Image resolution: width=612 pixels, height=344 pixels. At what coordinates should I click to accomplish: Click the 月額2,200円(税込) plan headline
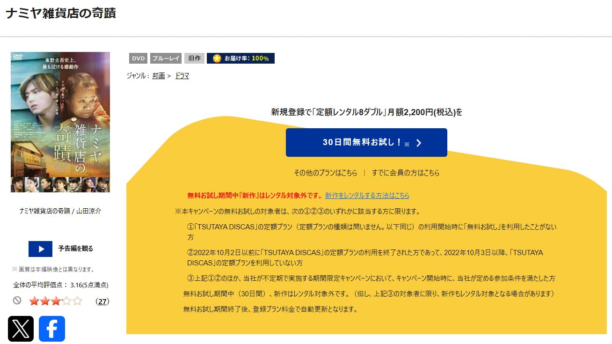(367, 112)
